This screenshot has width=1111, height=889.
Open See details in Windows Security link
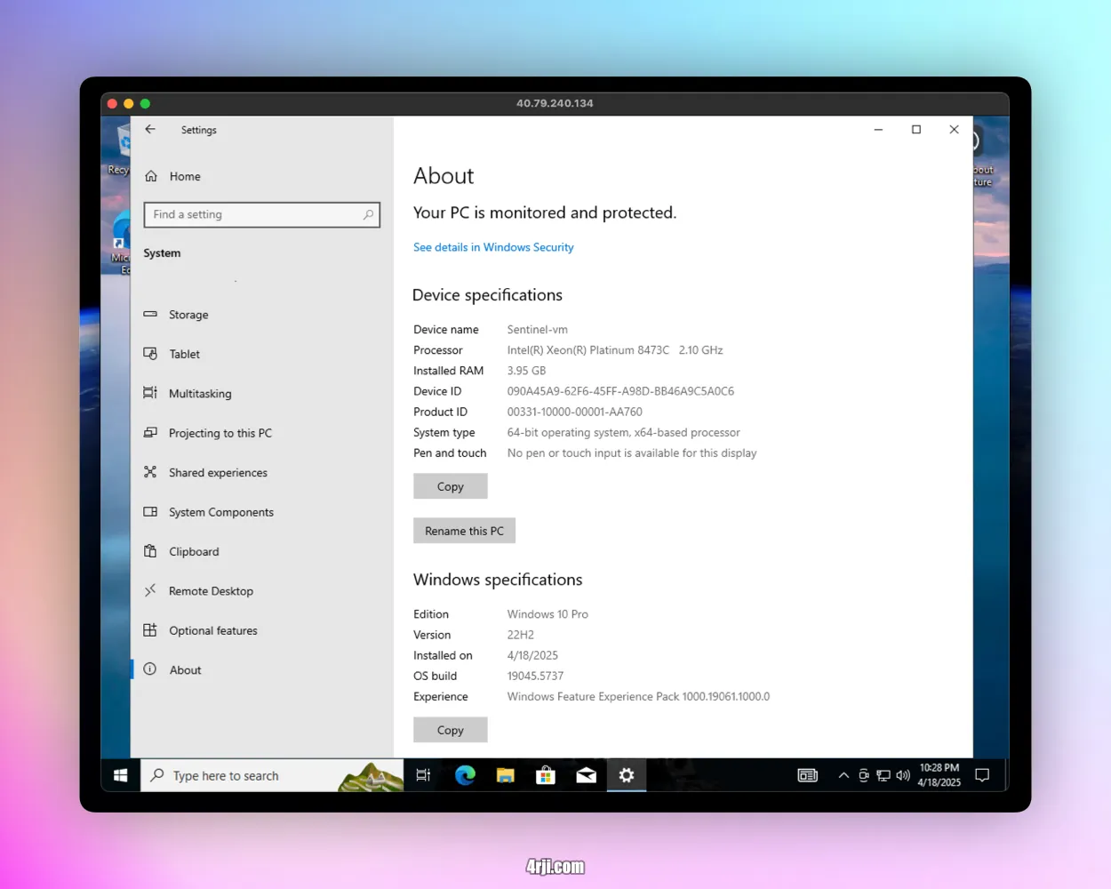tap(493, 247)
